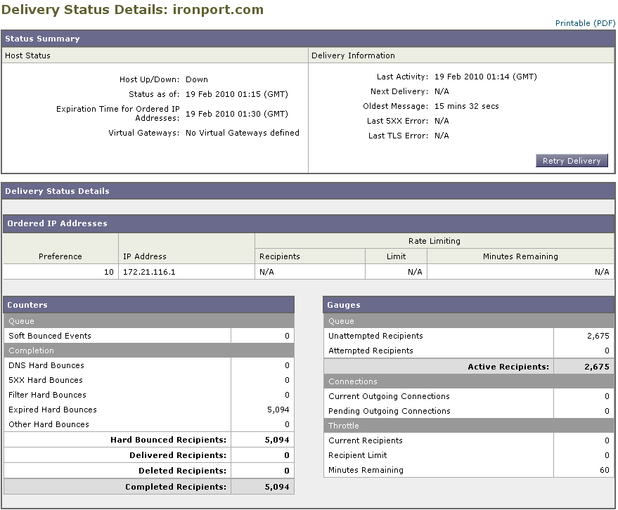This screenshot has width=618, height=510.
Task: Select the IP address 172.21.116.1
Action: 149,272
